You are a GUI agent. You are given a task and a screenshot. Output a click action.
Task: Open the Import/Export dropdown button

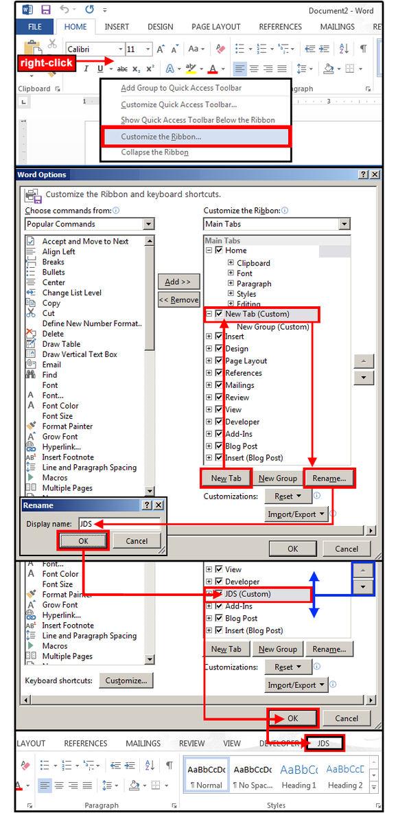point(296,514)
